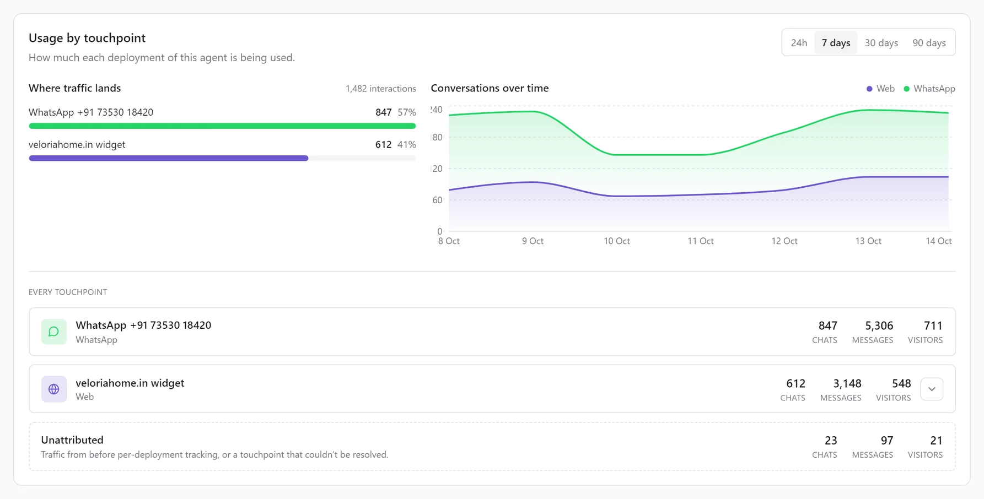Image resolution: width=984 pixels, height=499 pixels.
Task: Click the 97 messages in Unattributed row
Action: (x=886, y=441)
